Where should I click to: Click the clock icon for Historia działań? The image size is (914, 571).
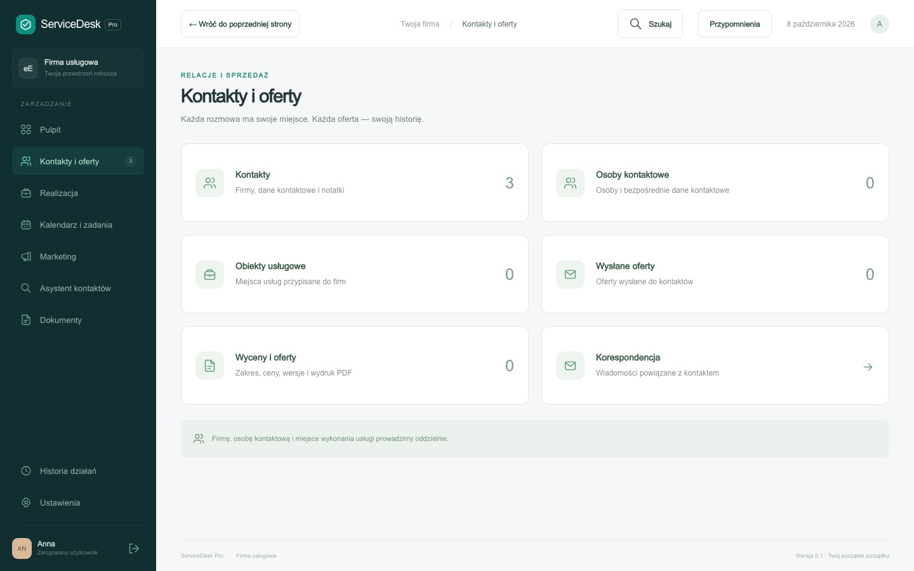click(26, 471)
